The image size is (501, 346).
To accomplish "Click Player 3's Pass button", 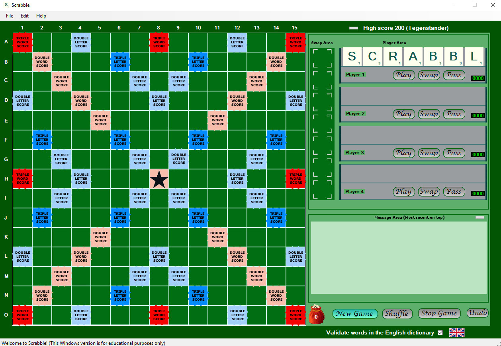I will [454, 153].
